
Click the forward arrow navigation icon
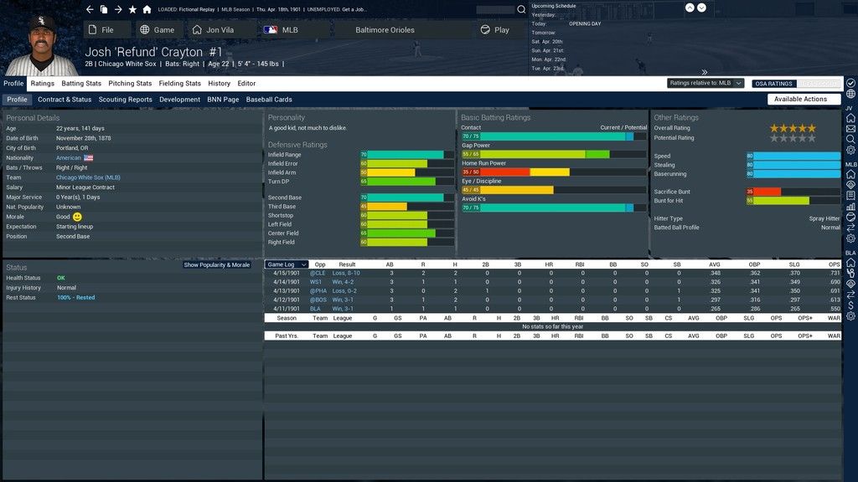[x=118, y=9]
